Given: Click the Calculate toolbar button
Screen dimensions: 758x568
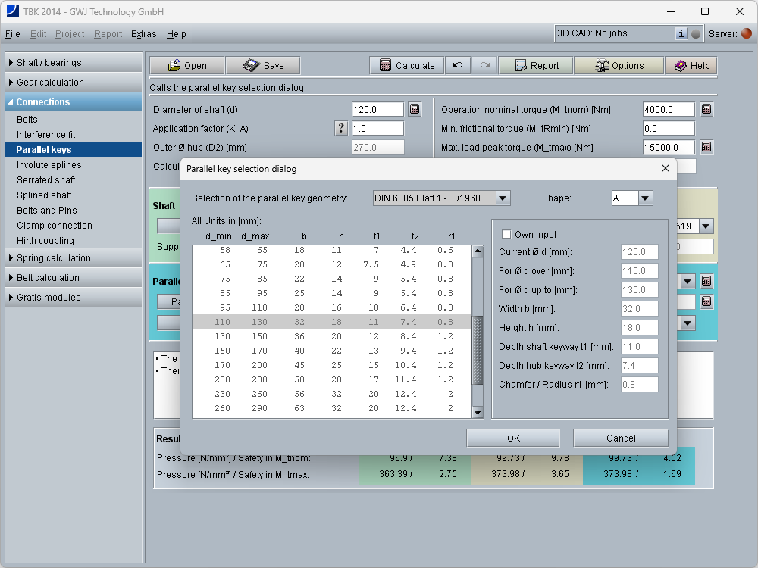Looking at the screenshot, I should [407, 66].
